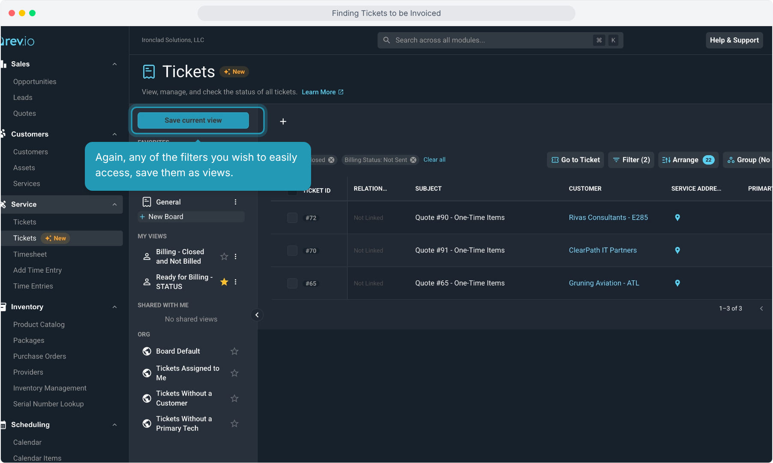Screen dimensions: 773x463
Task: Focus the Search across all modules field
Action: (500, 40)
